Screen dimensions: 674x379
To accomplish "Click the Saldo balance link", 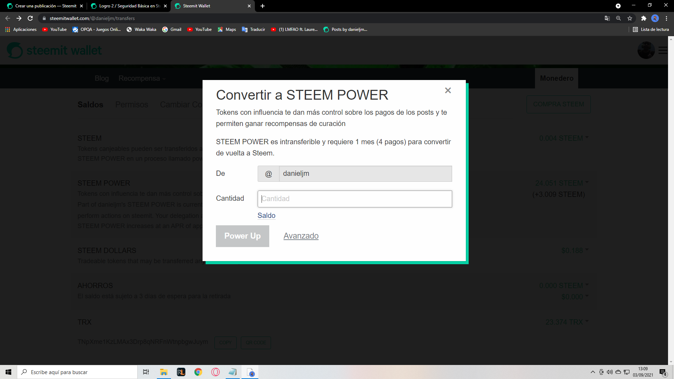I will pyautogui.click(x=266, y=215).
